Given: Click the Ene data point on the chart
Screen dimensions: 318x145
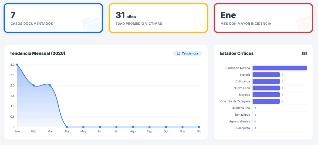Looking at the screenshot, I should click(17, 65).
